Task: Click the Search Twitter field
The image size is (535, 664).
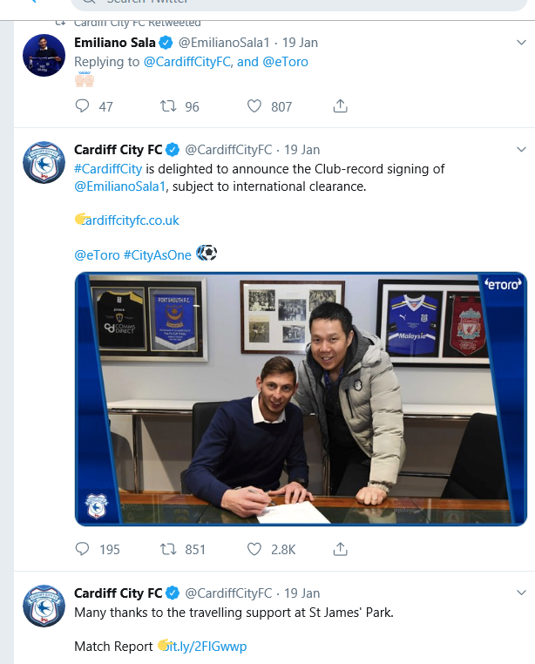Action: tap(261, 3)
